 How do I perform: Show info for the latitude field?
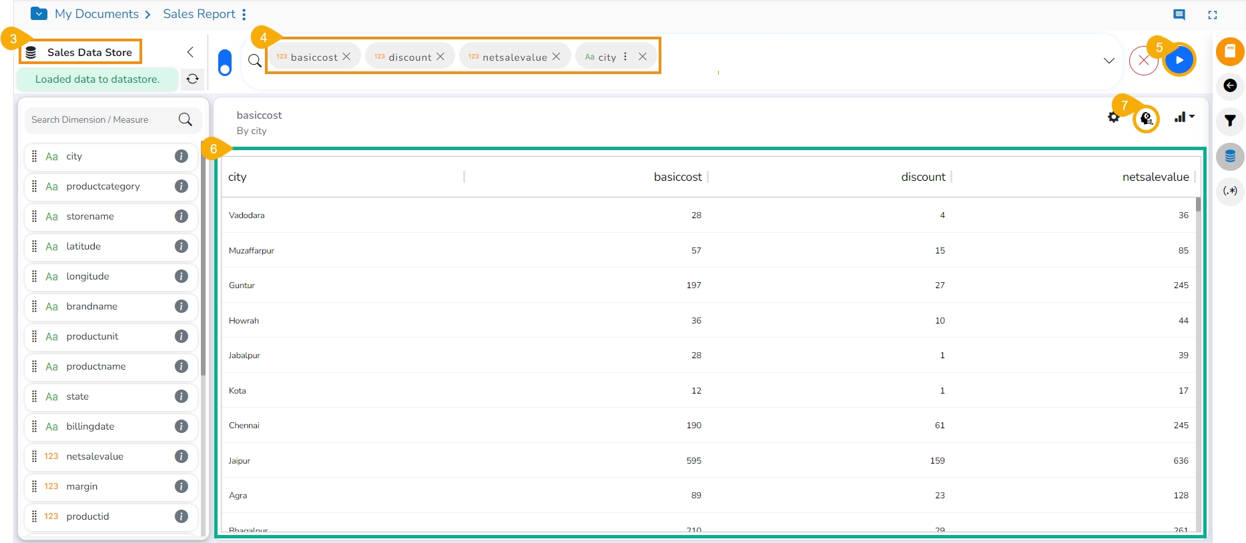coord(182,246)
